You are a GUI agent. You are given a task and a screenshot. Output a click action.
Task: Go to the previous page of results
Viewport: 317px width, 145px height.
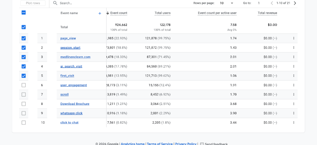point(272,3)
